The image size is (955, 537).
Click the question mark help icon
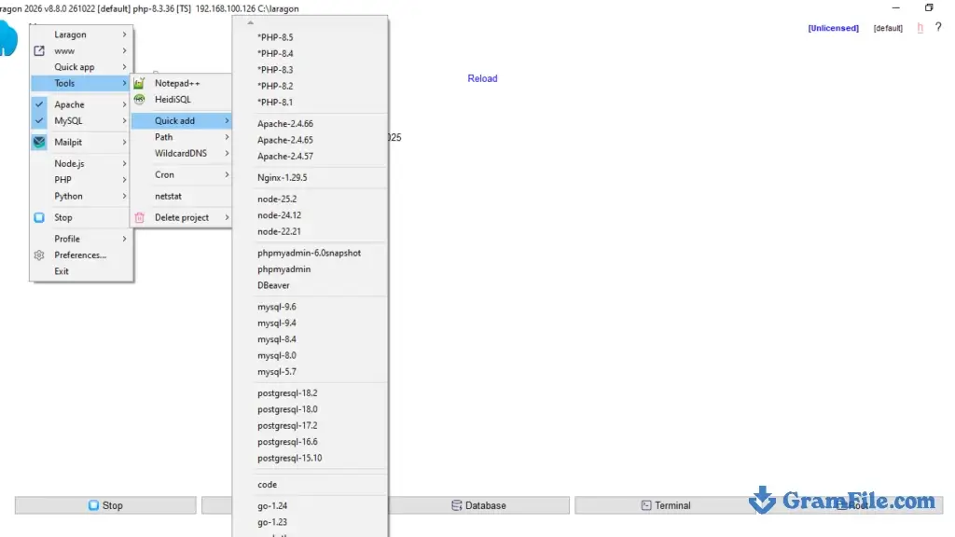click(x=938, y=27)
